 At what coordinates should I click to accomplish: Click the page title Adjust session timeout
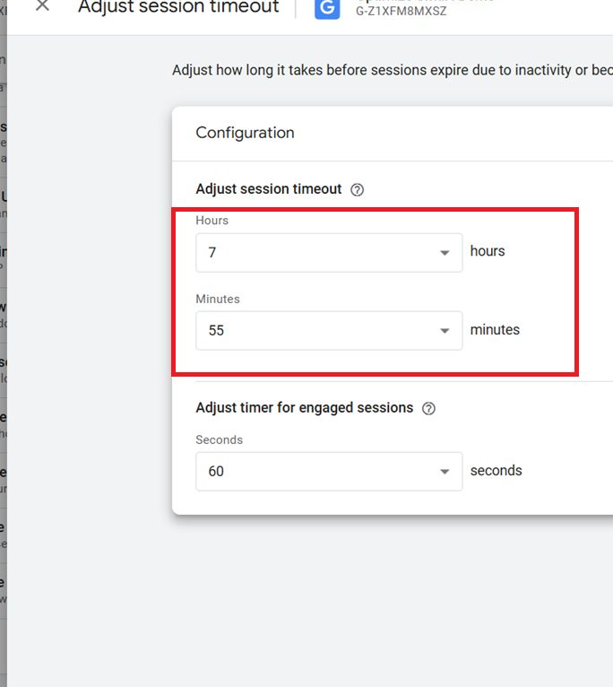click(178, 7)
